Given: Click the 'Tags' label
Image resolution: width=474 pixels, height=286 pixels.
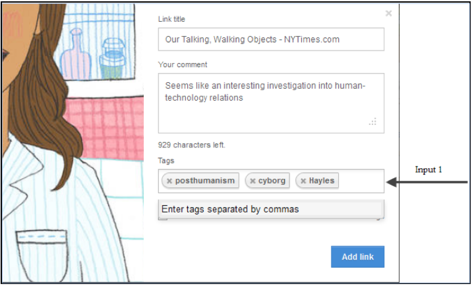Looking at the screenshot, I should 166,161.
